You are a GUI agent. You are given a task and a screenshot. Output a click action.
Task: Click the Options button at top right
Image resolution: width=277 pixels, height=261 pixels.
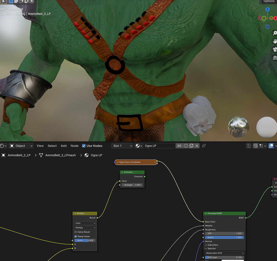(269, 1)
